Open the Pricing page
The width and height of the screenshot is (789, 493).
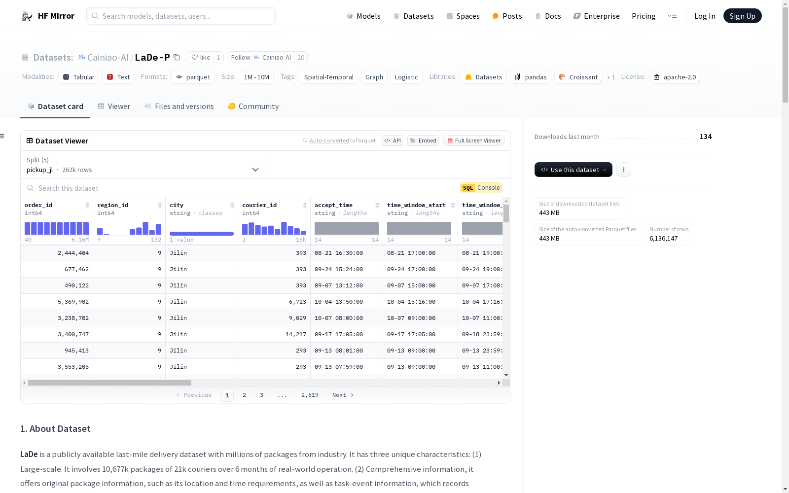click(644, 16)
